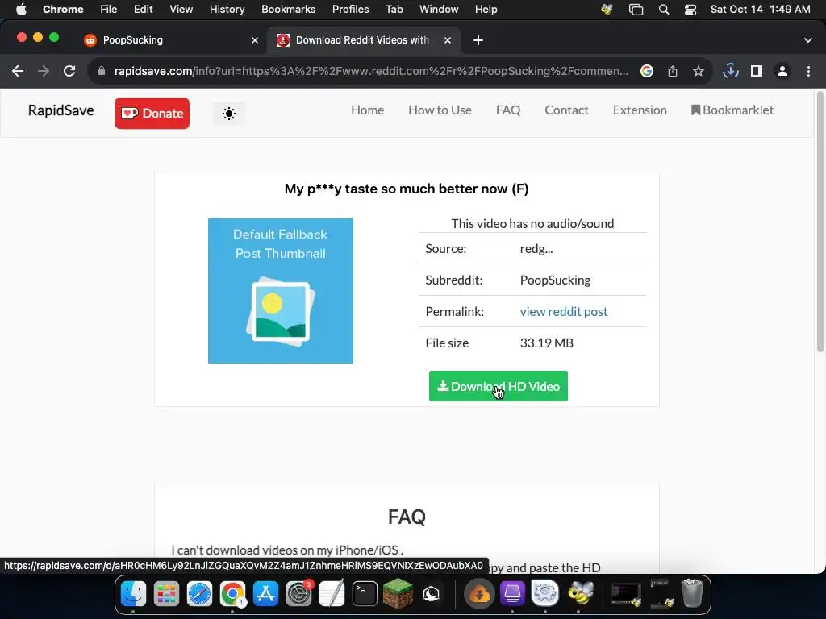Click the Default Fallback Post Thumbnail image
Screen dimensions: 826x619
click(280, 291)
